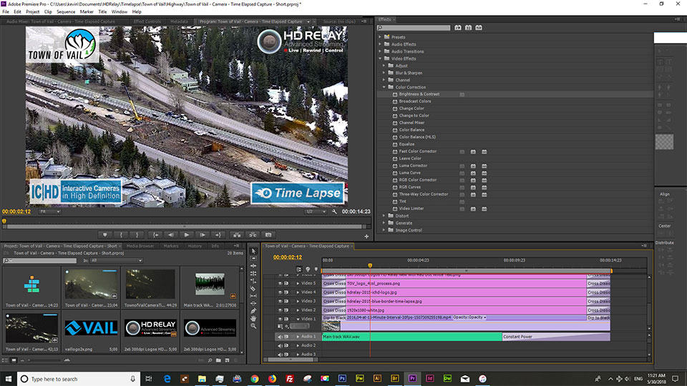Toggle track output eye for Video 3

279,301
